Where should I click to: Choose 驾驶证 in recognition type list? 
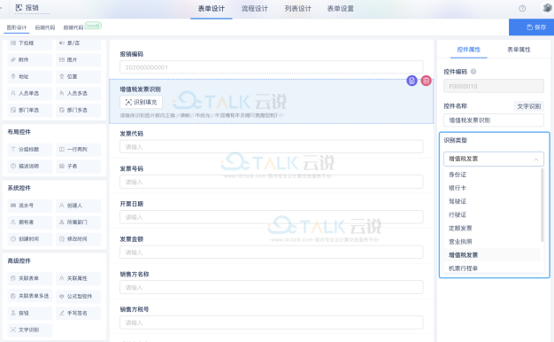coord(458,202)
